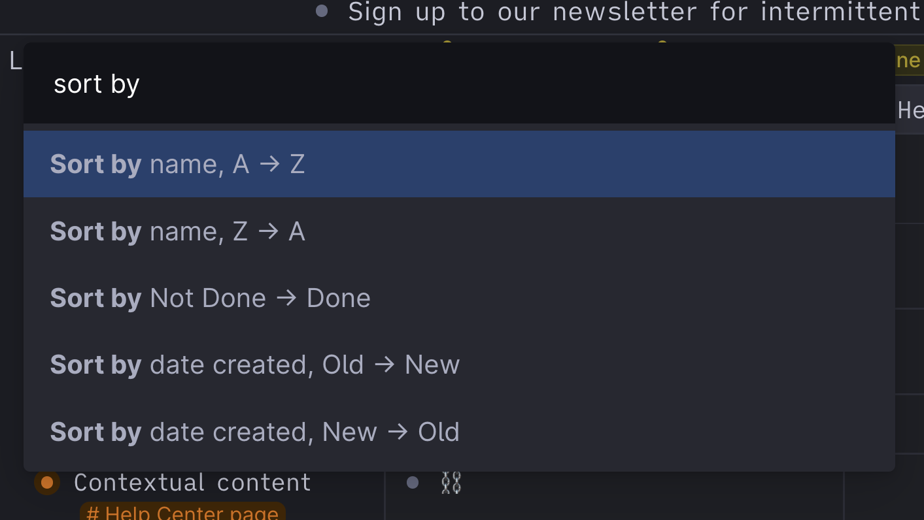Open the '# Help Center page' tag
This screenshot has height=520, width=924.
coord(182,512)
